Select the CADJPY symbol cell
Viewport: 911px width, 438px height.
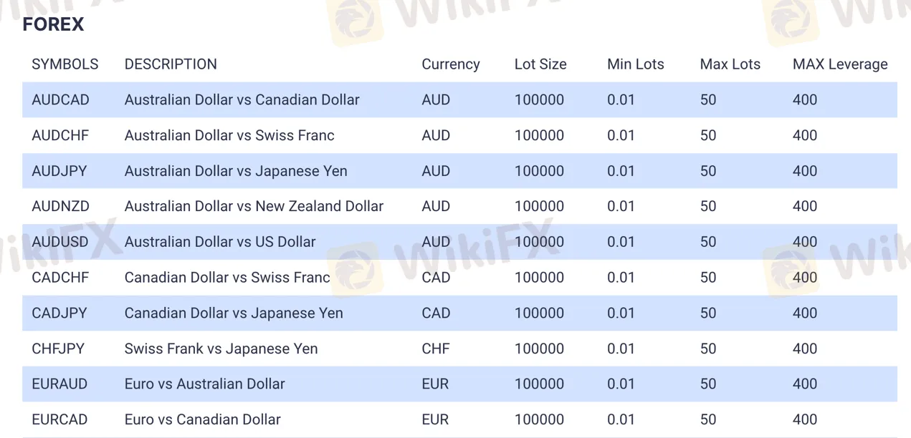tap(59, 313)
